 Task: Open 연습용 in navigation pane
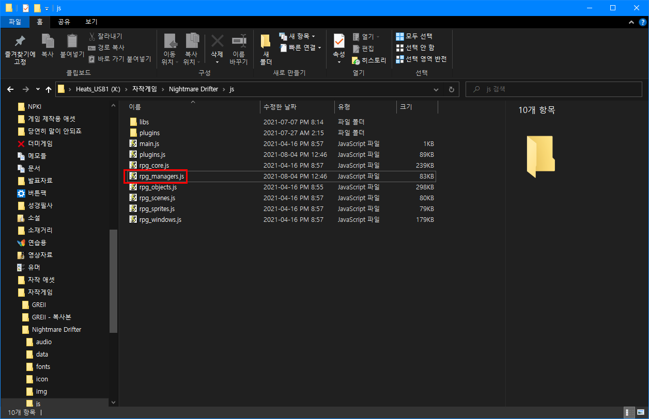37,243
